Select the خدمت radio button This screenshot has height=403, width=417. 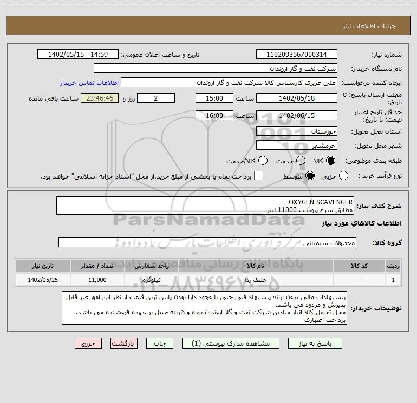pyautogui.click(x=301, y=161)
